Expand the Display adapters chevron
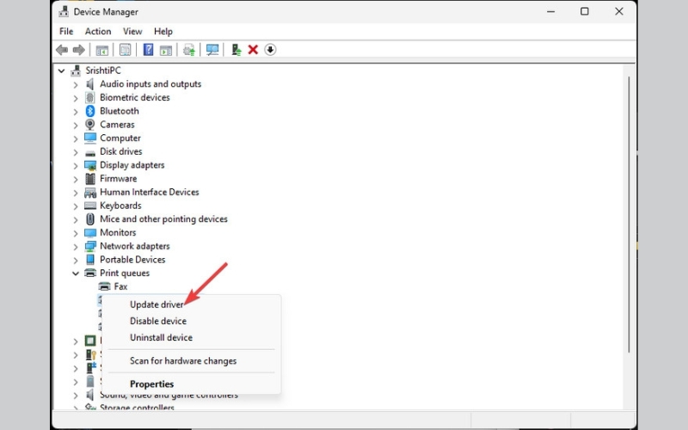 tap(76, 166)
